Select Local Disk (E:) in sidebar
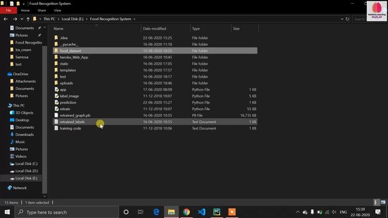The image size is (388, 218). click(x=24, y=178)
